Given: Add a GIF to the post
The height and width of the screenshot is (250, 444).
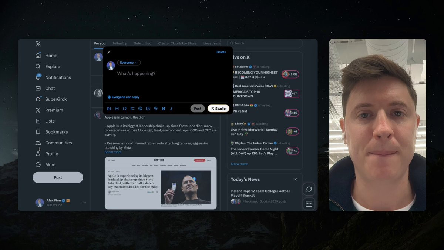Looking at the screenshot, I should pos(117,109).
